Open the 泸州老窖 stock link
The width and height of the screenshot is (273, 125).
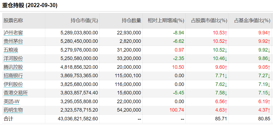click(x=13, y=33)
